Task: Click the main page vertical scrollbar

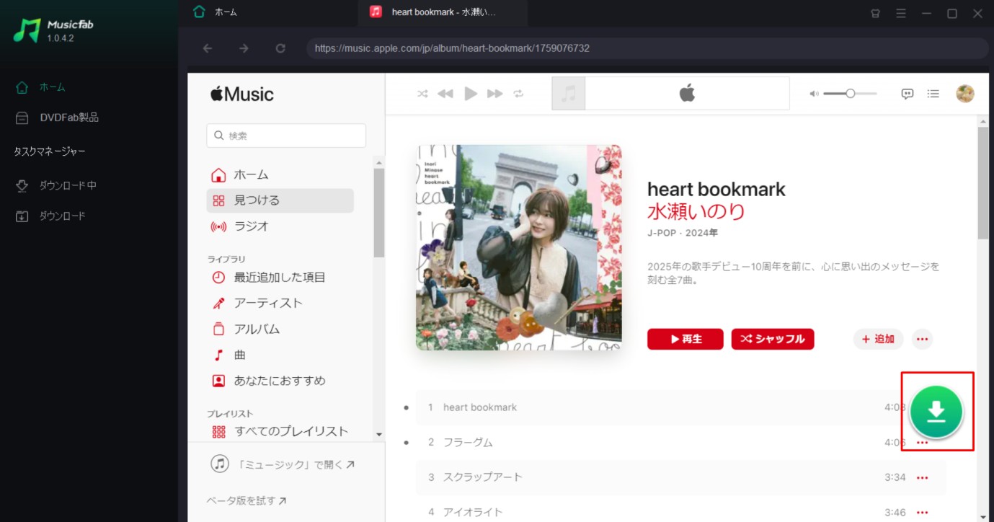Action: [983, 184]
